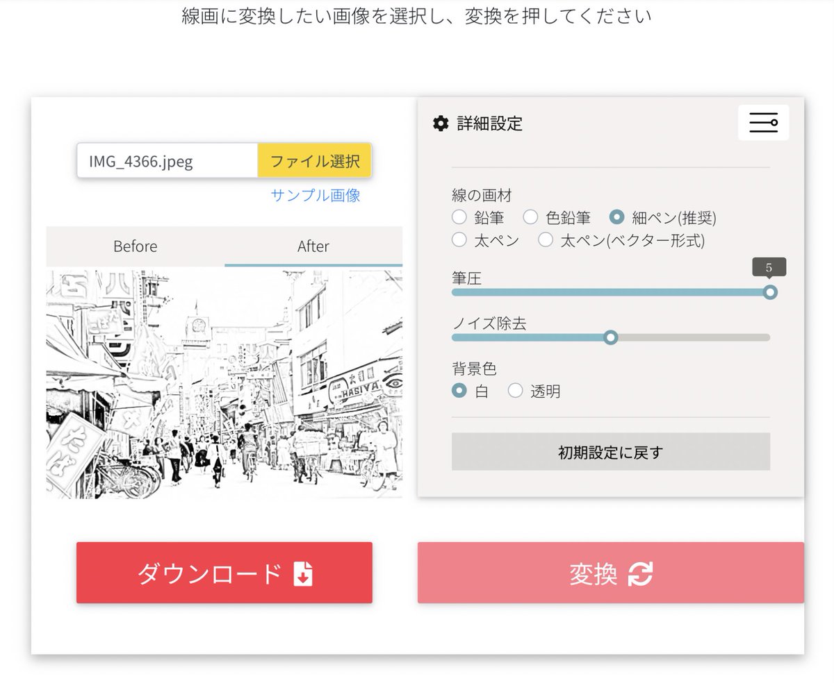Switch to the Before tab
The height and width of the screenshot is (683, 834).
pyautogui.click(x=136, y=246)
